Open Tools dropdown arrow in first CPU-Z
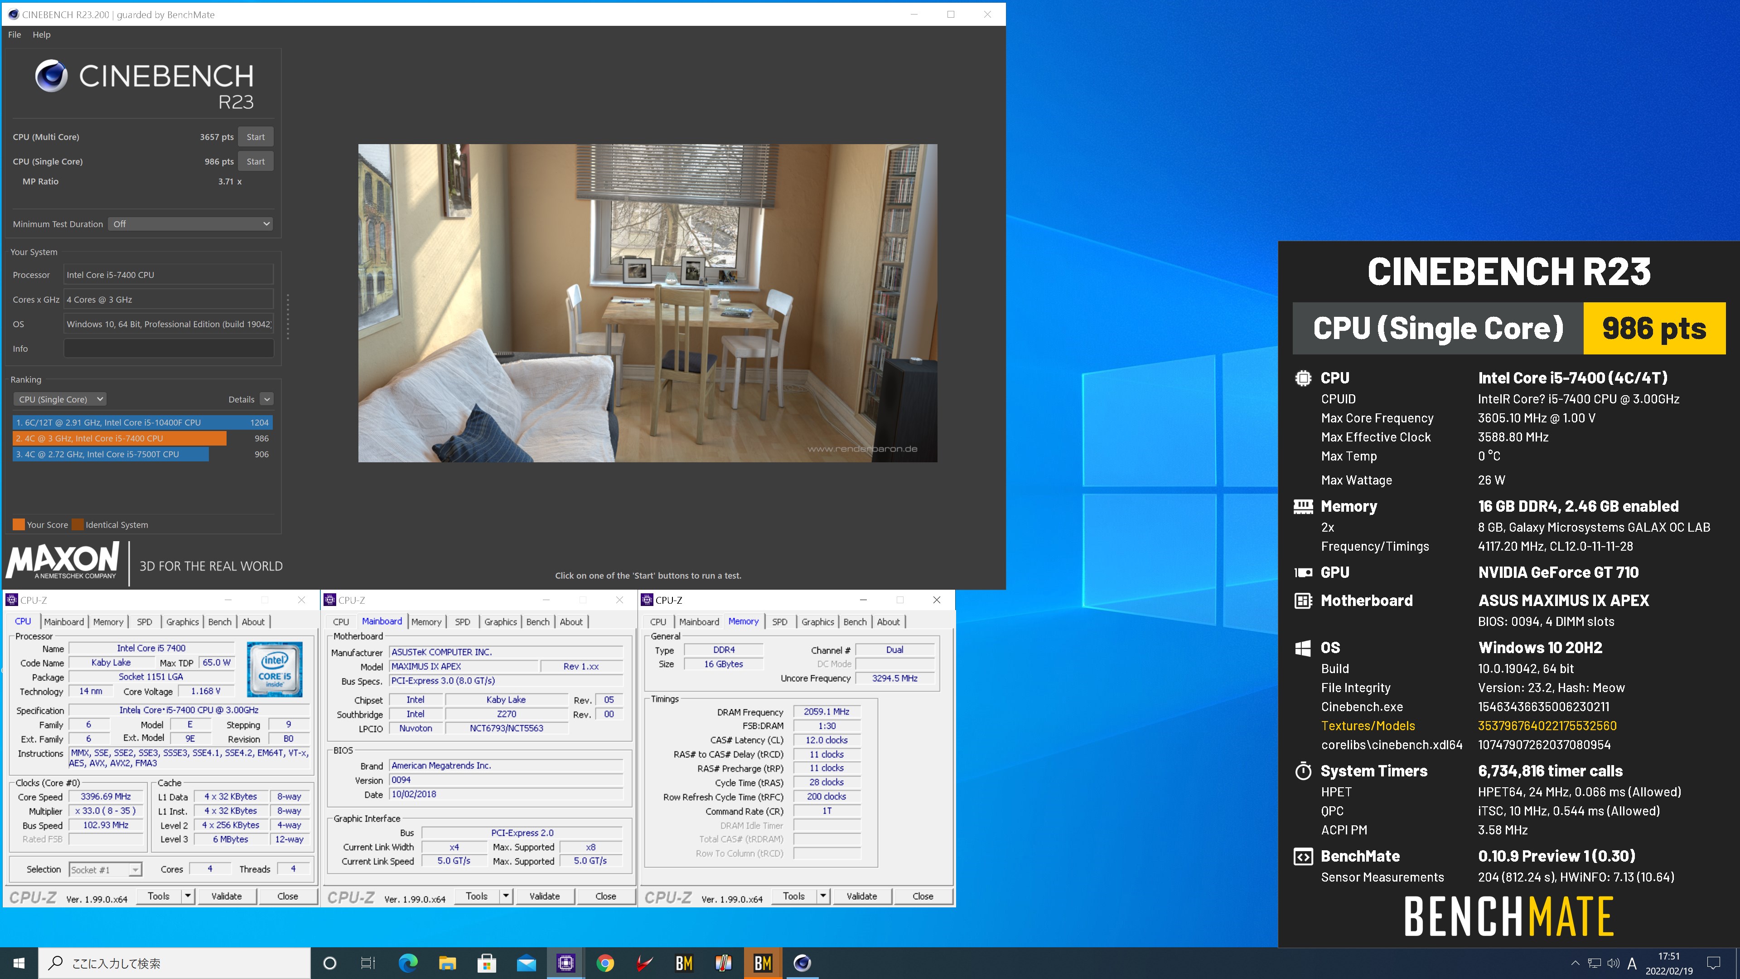The height and width of the screenshot is (979, 1740). 188,896
